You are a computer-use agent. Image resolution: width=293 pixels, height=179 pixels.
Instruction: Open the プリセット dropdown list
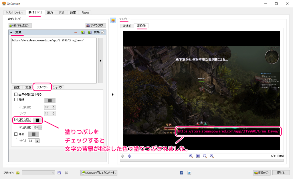point(53,173)
